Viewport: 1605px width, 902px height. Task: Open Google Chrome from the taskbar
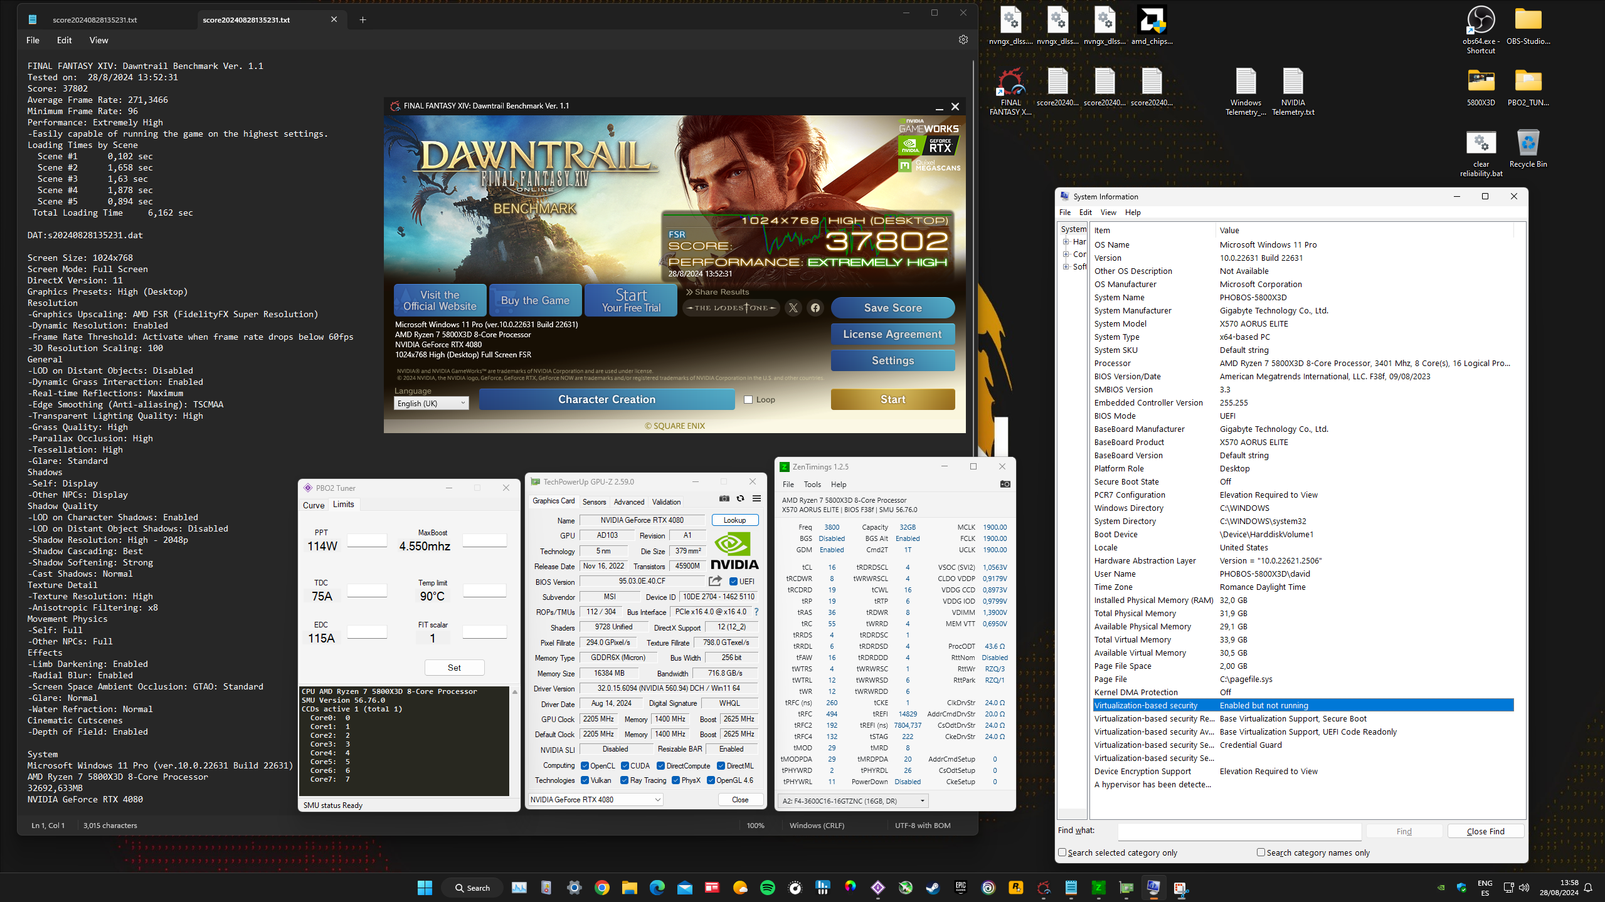click(x=601, y=888)
